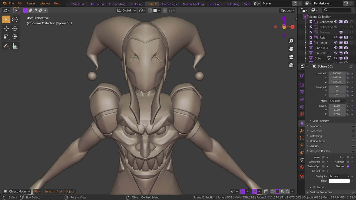The image size is (356, 200).
Task: Select the Measure tool
Action: click(15, 46)
